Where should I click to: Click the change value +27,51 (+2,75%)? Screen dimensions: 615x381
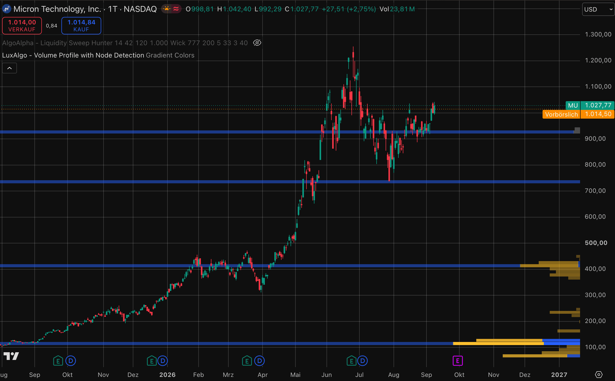click(x=349, y=9)
